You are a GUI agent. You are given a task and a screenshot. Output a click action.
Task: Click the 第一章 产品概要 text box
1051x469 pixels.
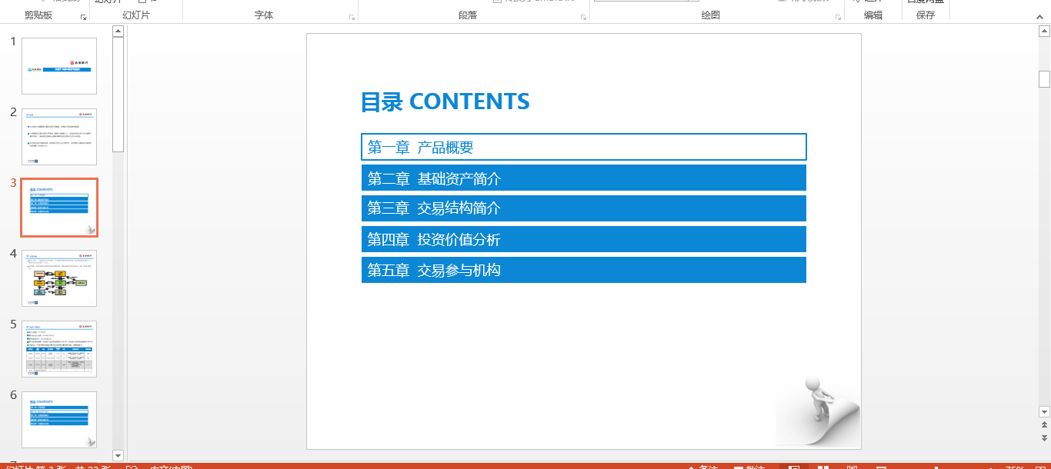[584, 147]
